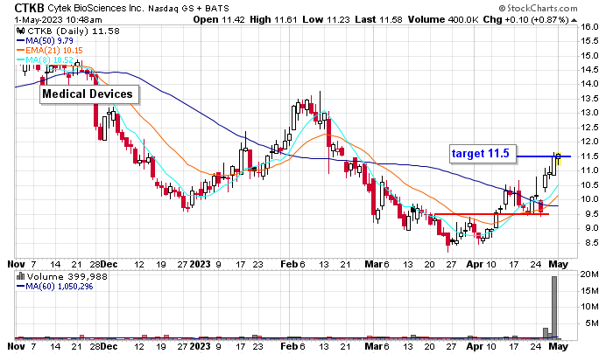Click the 'Medical Devices' annotation box
Image resolution: width=613 pixels, height=354 pixels.
tap(88, 94)
